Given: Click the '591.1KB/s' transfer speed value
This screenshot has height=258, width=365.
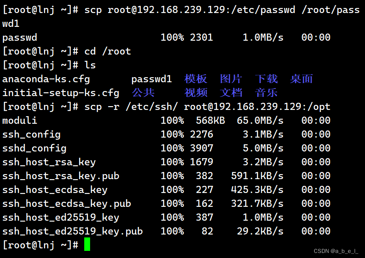Looking at the screenshot, I should tap(257, 176).
